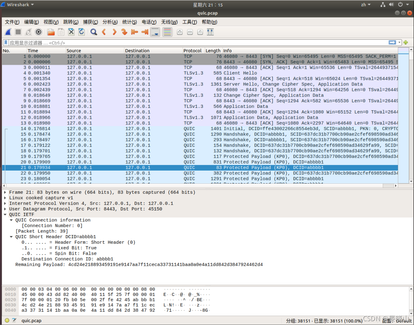Select packet 6 Server Hello row

[x=200, y=84]
